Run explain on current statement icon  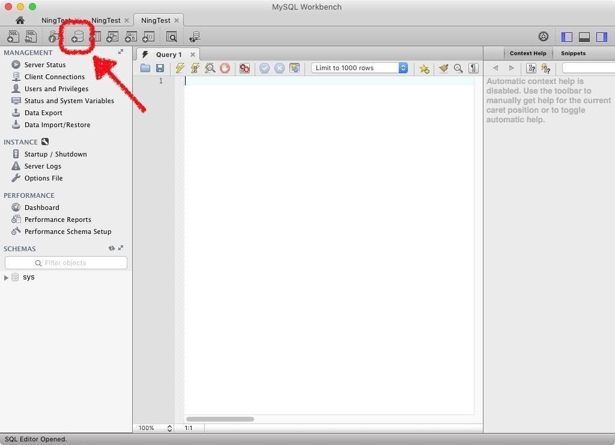click(210, 68)
